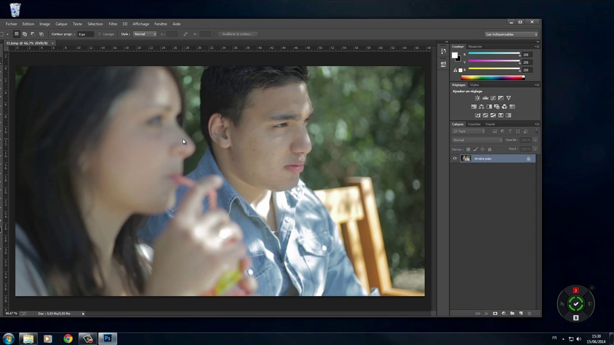Image resolution: width=614 pixels, height=345 pixels.
Task: Add a layer mask
Action: pyautogui.click(x=495, y=313)
